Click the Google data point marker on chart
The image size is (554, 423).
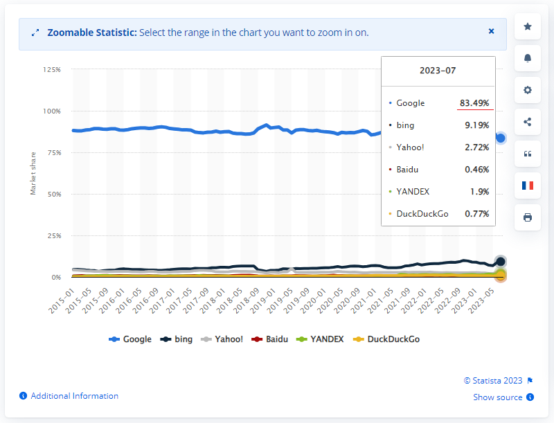click(x=500, y=138)
